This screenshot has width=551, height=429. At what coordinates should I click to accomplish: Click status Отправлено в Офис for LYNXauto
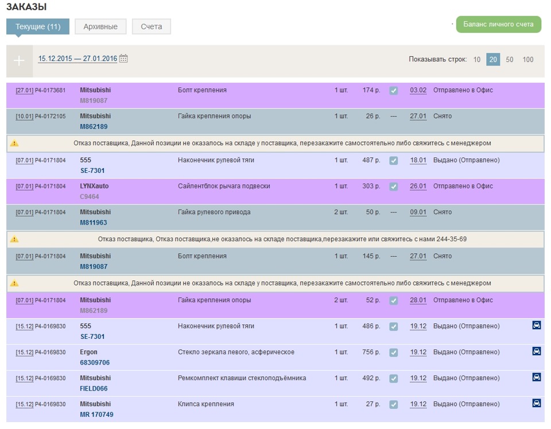[x=463, y=186]
